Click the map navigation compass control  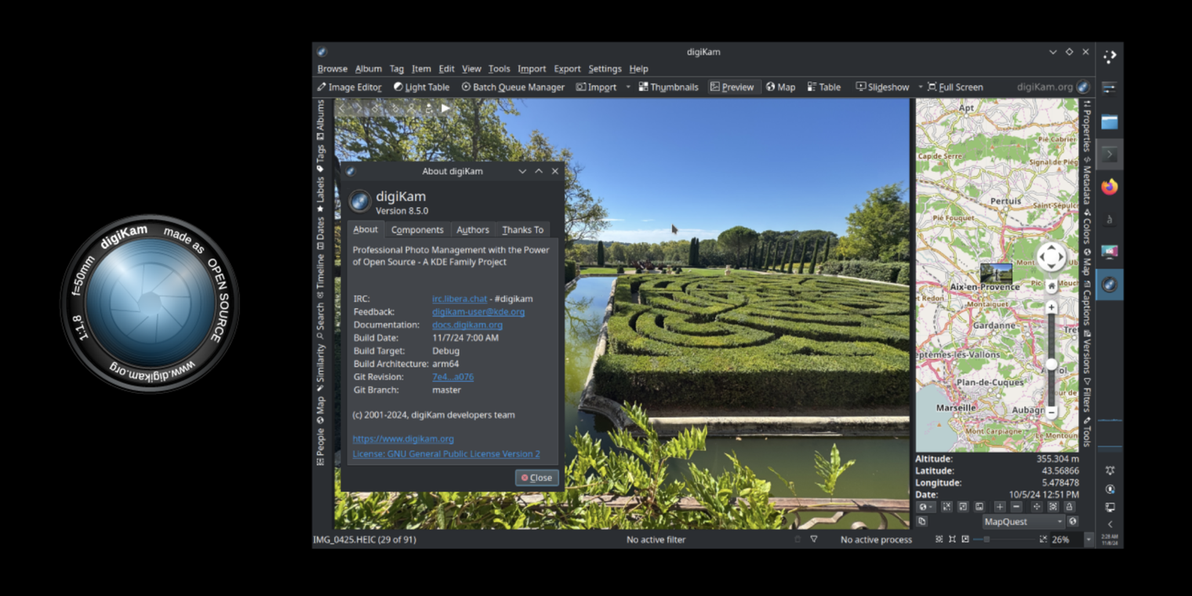1052,256
